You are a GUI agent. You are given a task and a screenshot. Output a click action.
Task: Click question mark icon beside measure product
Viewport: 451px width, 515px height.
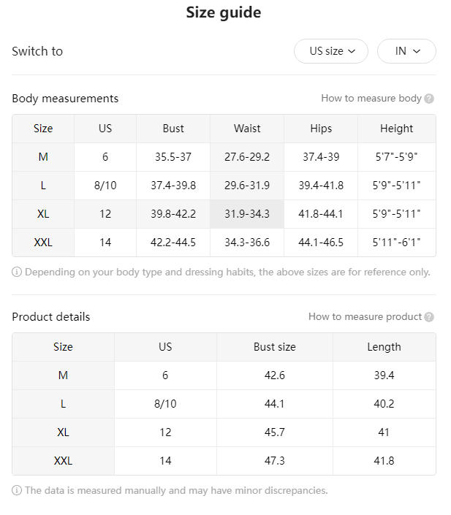click(429, 317)
